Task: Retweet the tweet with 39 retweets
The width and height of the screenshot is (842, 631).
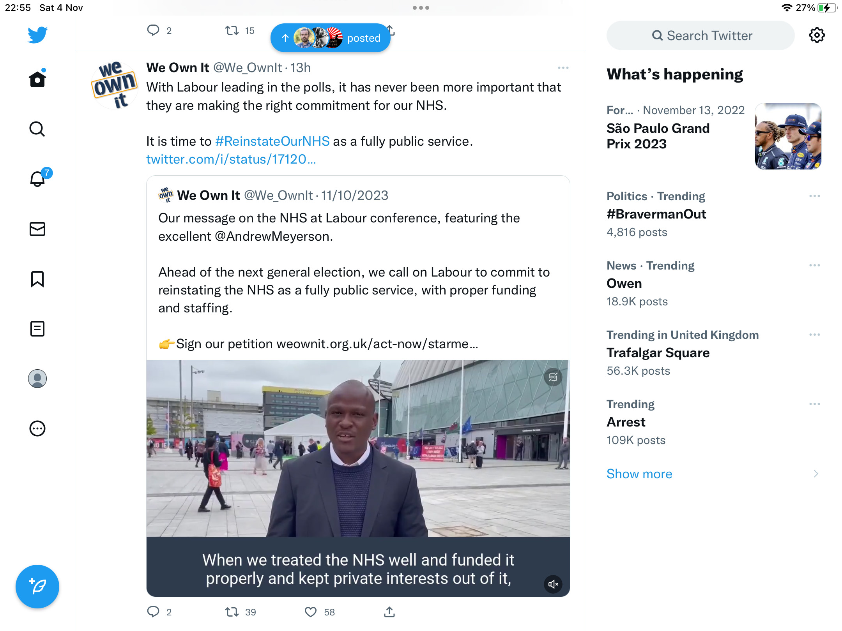Action: 232,612
